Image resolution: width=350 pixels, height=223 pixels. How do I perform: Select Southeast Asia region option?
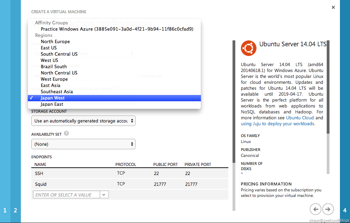(x=57, y=91)
